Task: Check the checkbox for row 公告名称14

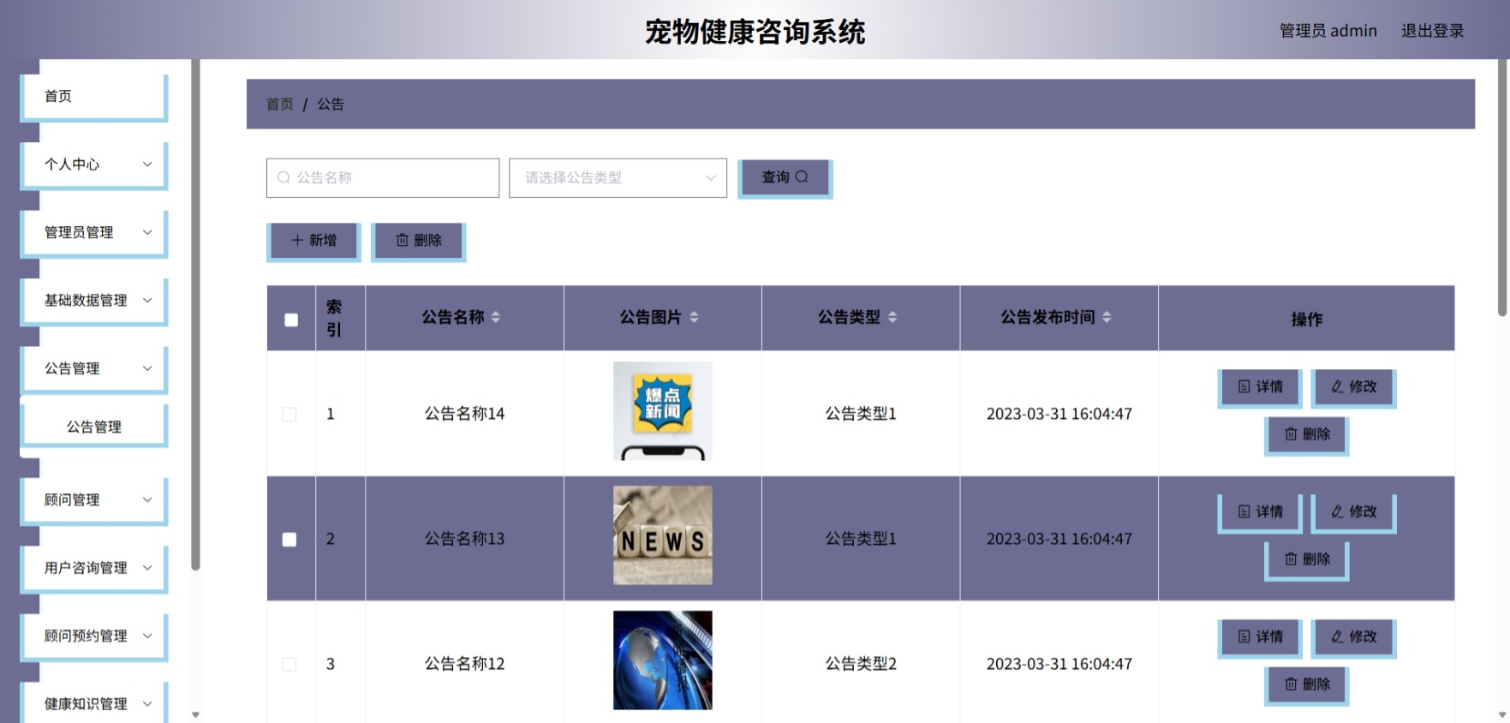Action: point(289,415)
